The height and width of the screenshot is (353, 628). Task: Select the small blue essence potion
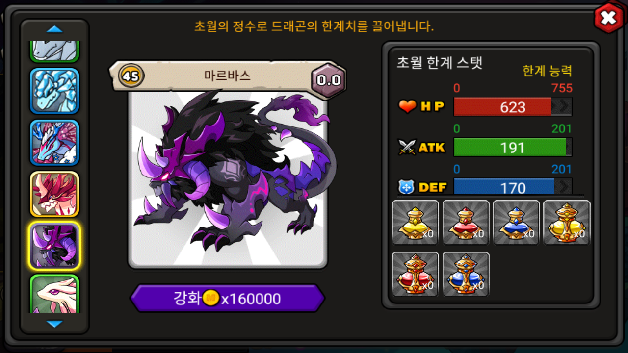tap(516, 223)
